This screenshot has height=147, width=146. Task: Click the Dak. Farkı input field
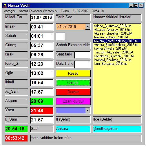click(x=82, y=64)
